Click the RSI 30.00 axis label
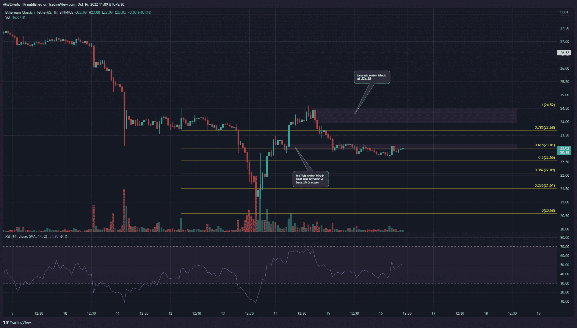 point(564,283)
